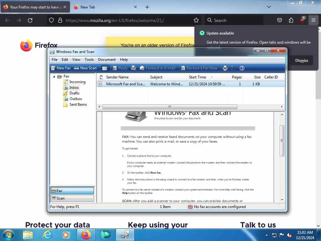Switch to the Scan view button
The width and height of the screenshot is (321, 241).
coord(72,198)
